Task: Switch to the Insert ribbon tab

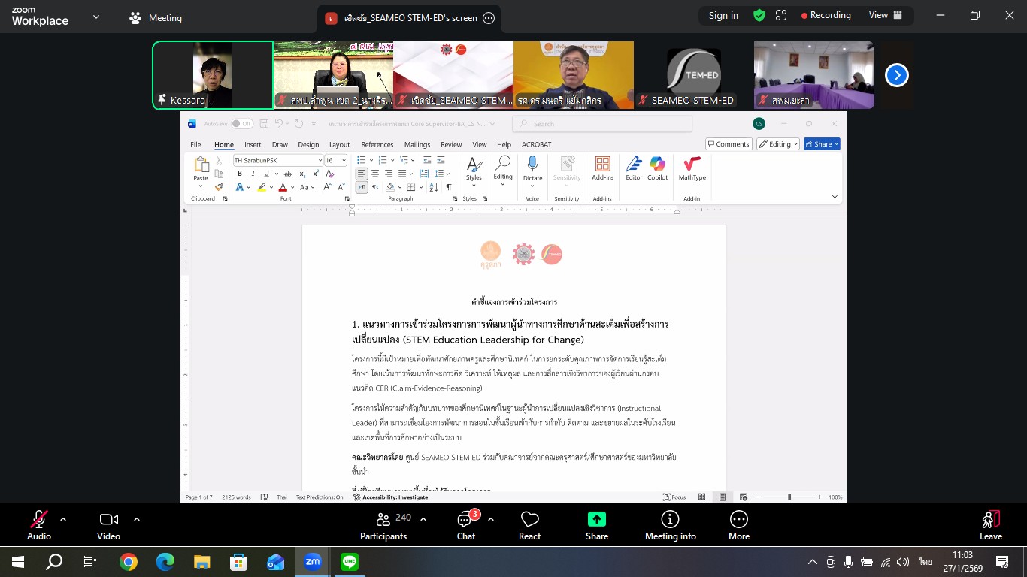Action: [x=253, y=144]
